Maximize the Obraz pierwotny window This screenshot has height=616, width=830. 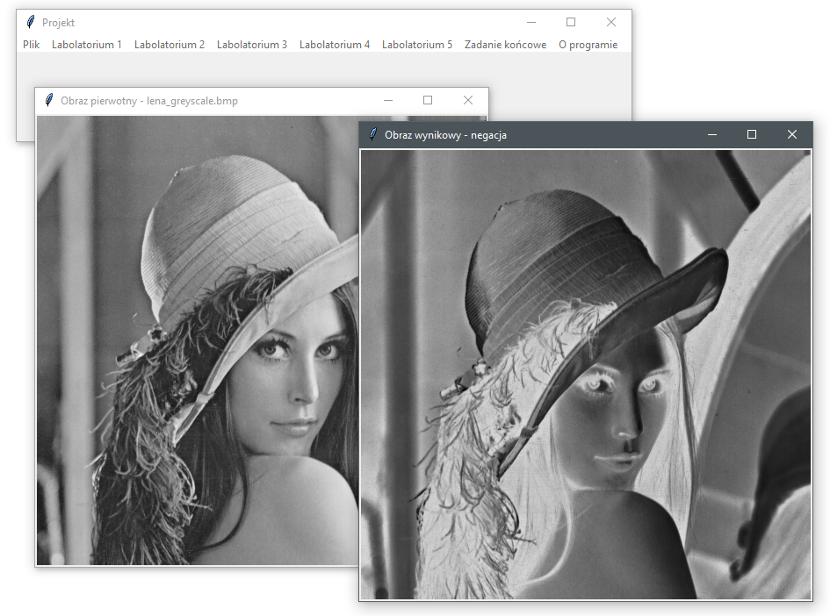click(x=428, y=100)
